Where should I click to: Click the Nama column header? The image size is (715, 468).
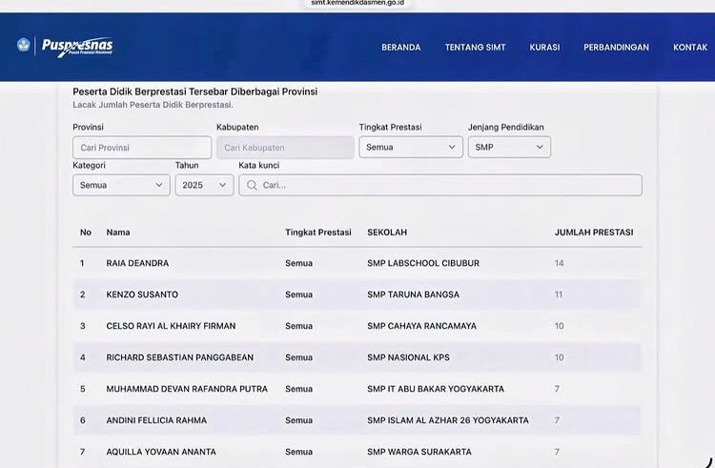coord(118,233)
